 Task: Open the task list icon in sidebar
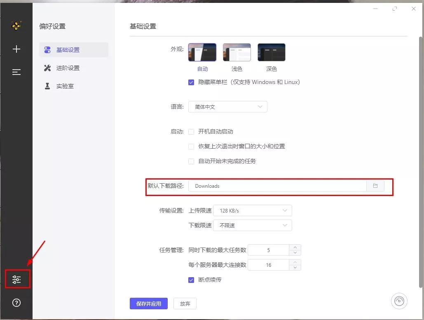tap(16, 72)
